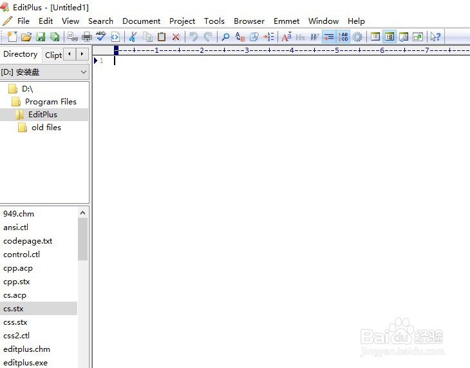Click the Hex Viewer Hx icon
Image resolution: width=470 pixels, height=368 pixels.
[x=300, y=37]
